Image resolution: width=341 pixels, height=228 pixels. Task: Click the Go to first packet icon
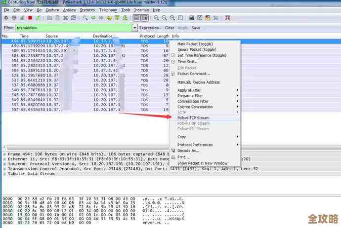pos(116,18)
